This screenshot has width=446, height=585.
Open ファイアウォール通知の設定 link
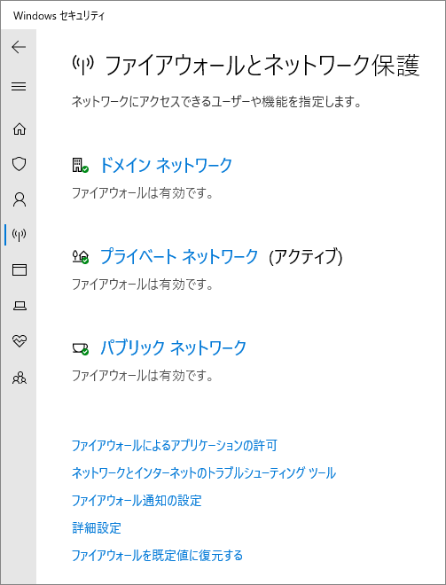(137, 500)
